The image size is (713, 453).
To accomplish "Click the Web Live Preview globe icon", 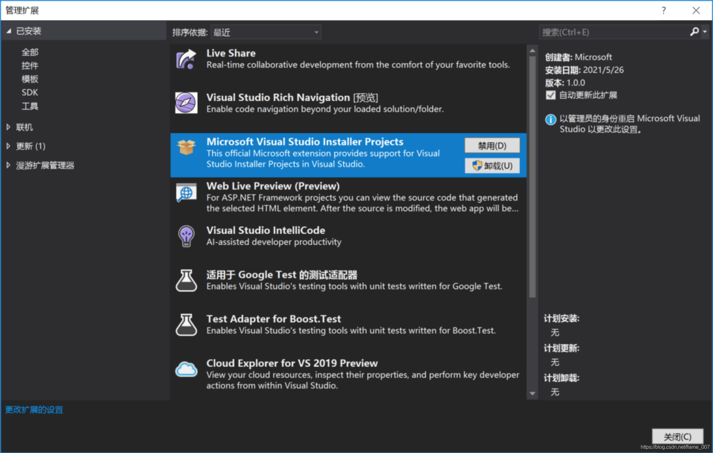I will click(186, 192).
